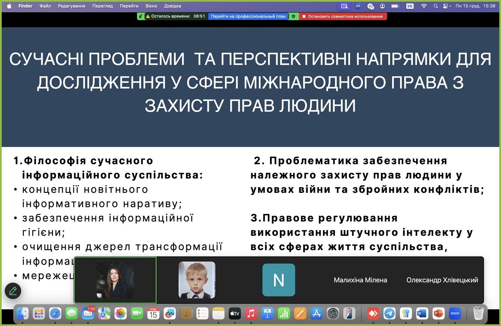Click the text "концепції новітнього"
Image resolution: width=501 pixels, height=326 pixels.
(x=85, y=189)
